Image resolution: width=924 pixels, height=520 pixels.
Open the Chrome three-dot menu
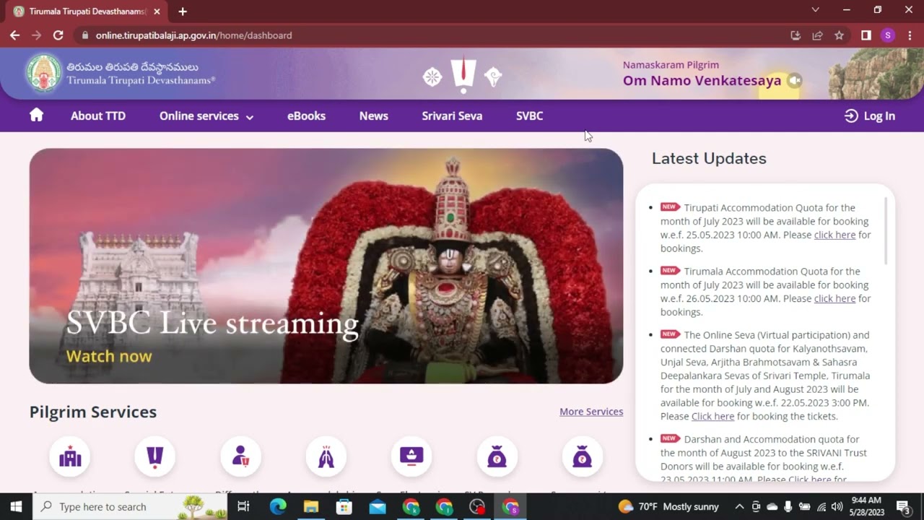(910, 35)
